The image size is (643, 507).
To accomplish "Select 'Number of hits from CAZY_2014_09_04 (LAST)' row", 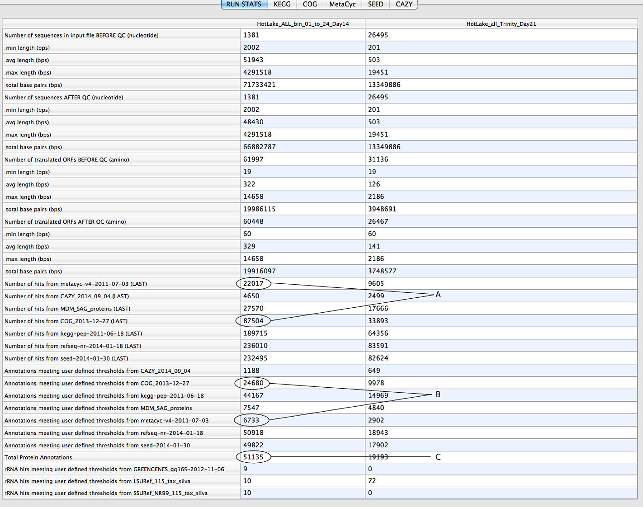I will [x=320, y=296].
